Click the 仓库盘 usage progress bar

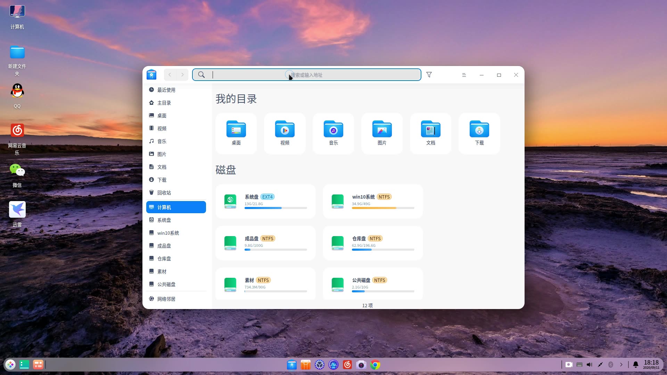383,250
